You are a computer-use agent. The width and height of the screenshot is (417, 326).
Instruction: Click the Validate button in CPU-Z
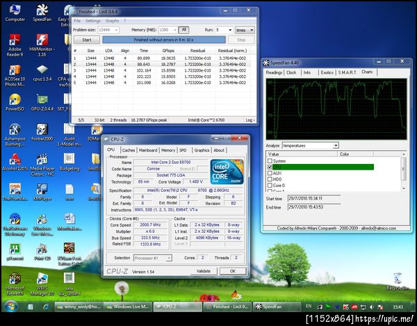204,271
